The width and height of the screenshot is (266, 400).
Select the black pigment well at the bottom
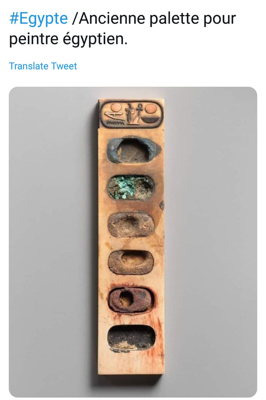click(131, 338)
